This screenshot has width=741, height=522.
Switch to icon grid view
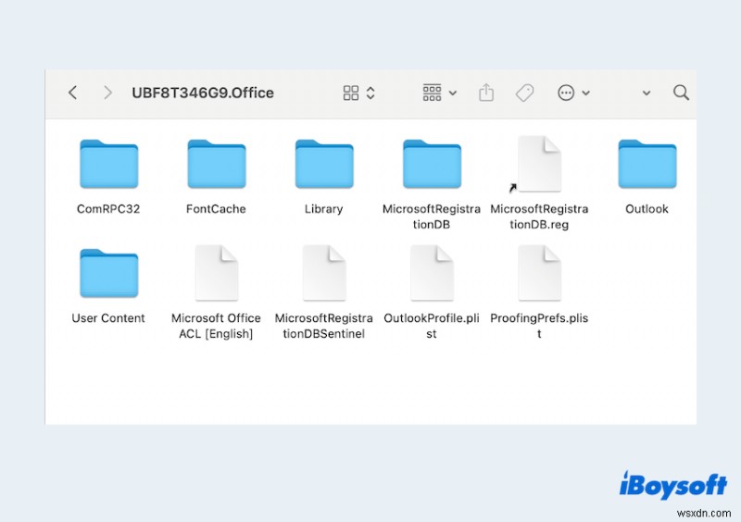point(351,93)
